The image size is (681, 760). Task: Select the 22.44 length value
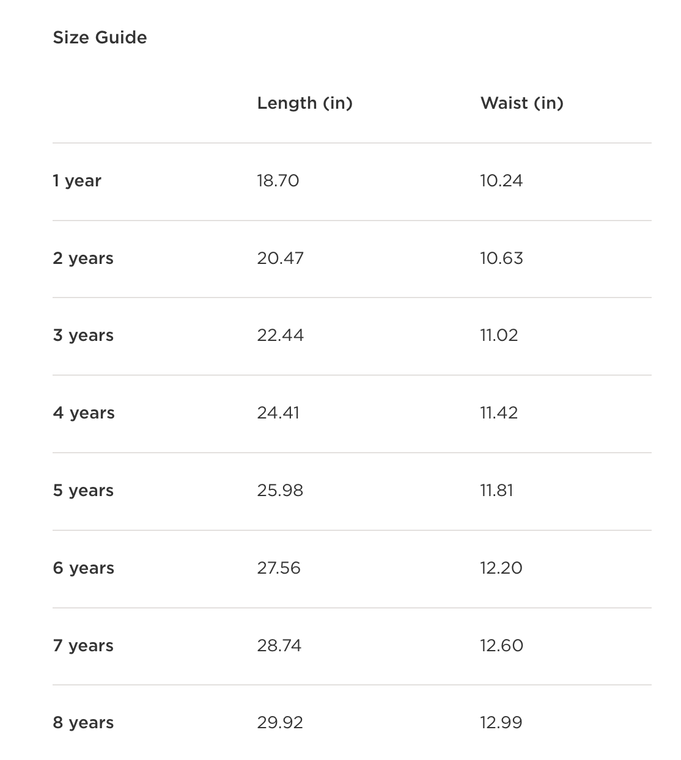click(281, 335)
